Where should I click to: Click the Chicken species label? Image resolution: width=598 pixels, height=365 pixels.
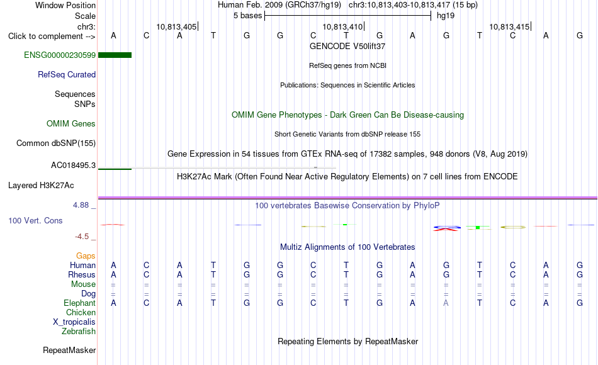(81, 312)
